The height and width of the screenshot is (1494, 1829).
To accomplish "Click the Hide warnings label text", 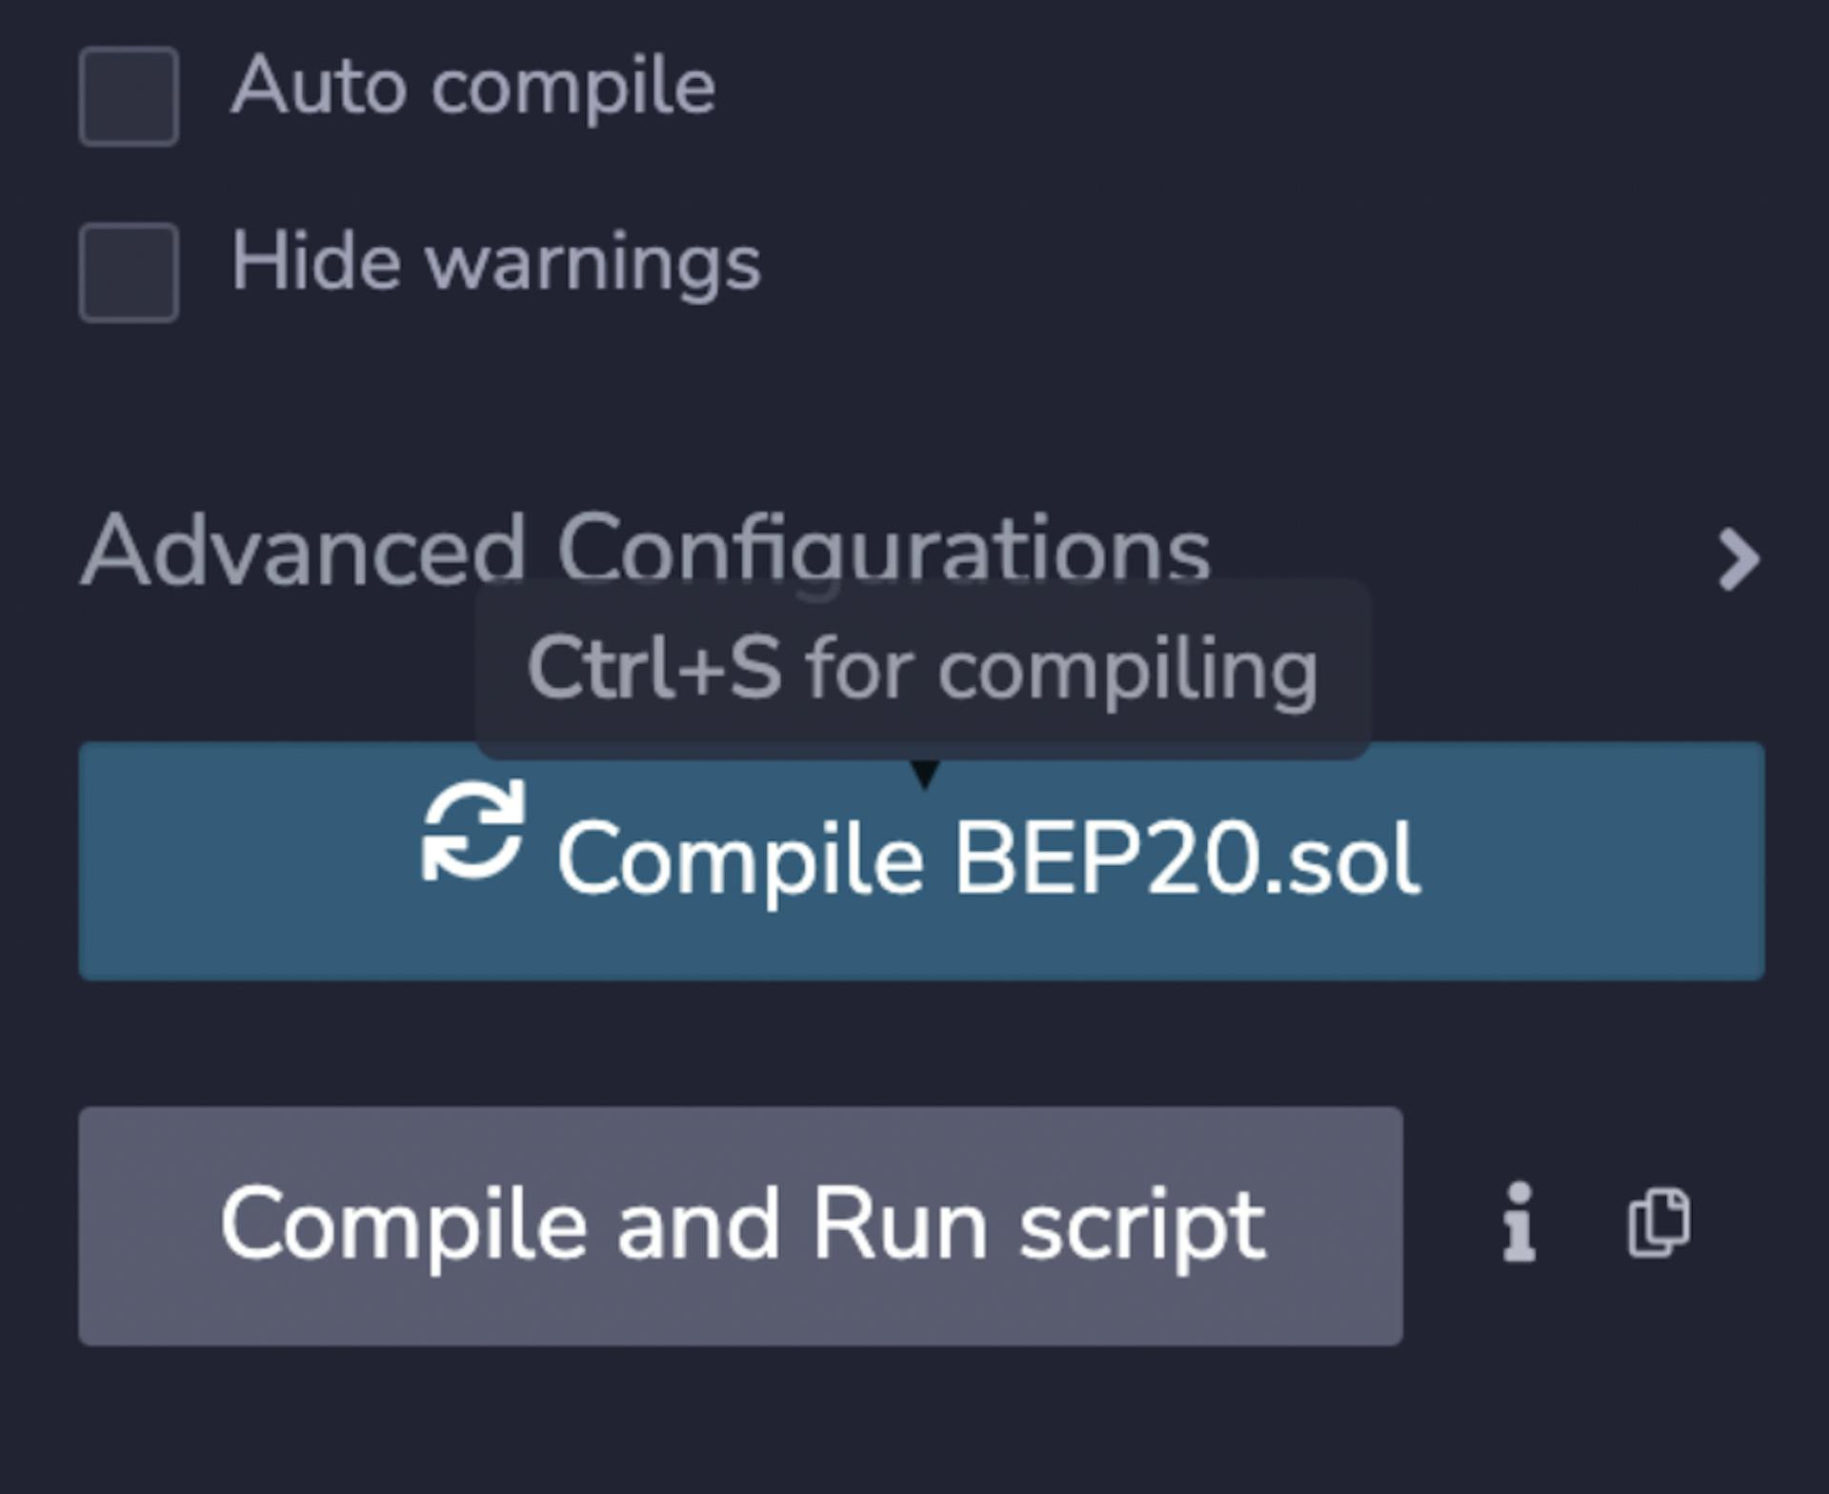I will 496,262.
